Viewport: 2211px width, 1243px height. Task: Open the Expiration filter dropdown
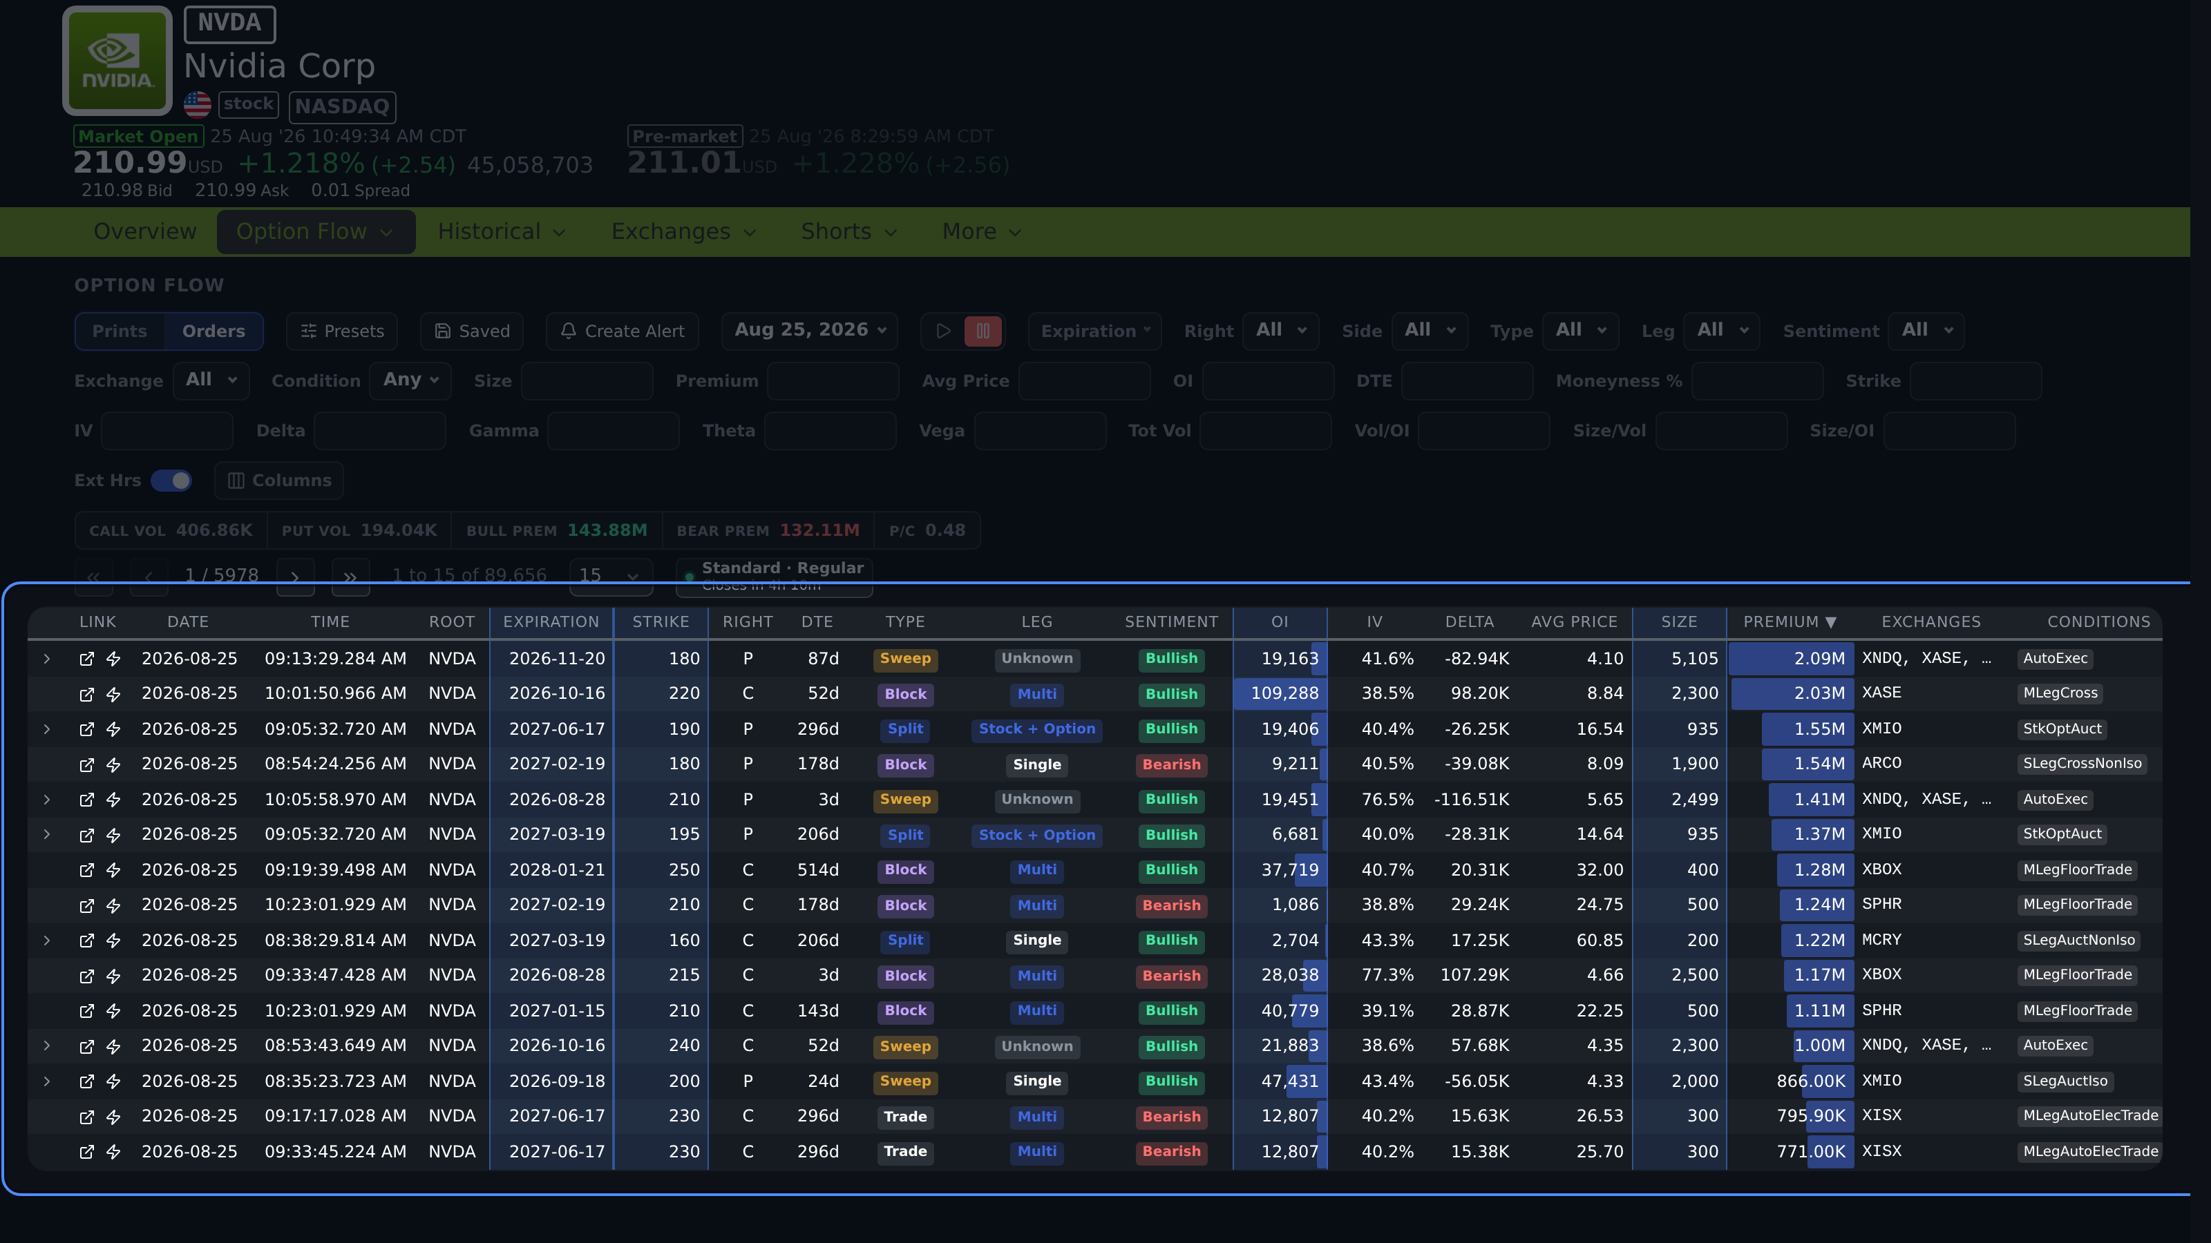1094,331
